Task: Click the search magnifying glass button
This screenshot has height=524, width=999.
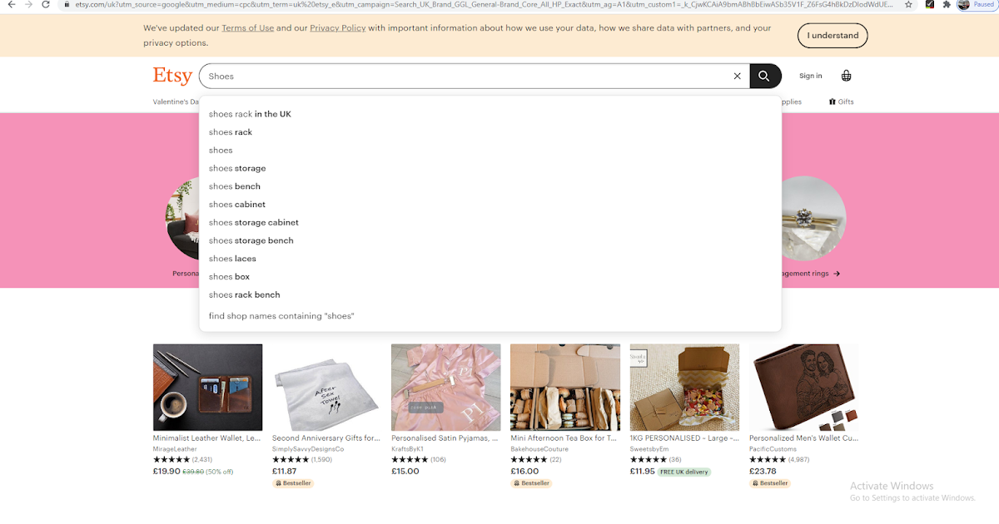Action: (764, 76)
